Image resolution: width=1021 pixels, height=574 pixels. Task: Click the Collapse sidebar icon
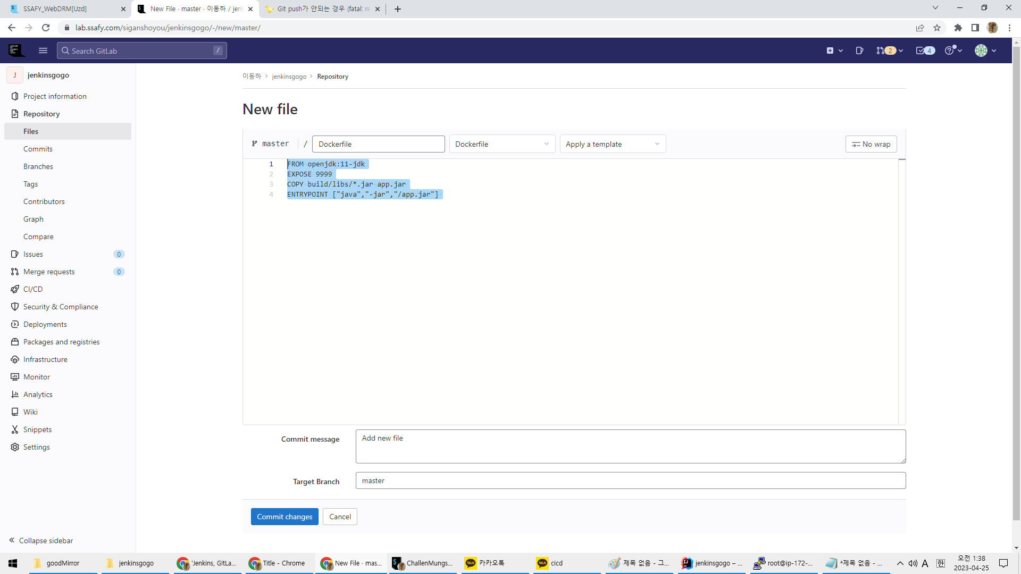click(x=12, y=541)
